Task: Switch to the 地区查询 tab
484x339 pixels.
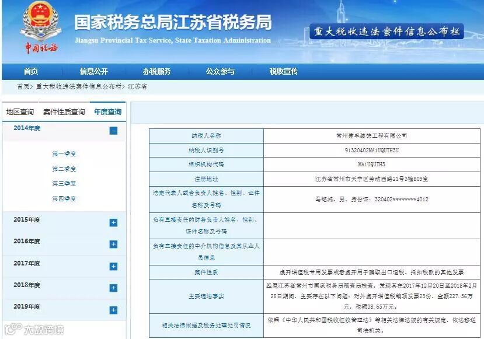Action: pyautogui.click(x=20, y=112)
